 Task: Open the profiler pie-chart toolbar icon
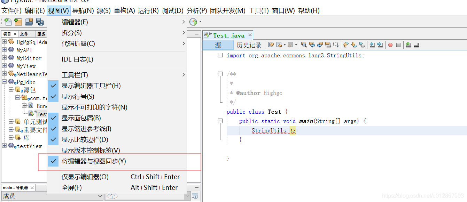click(193, 22)
